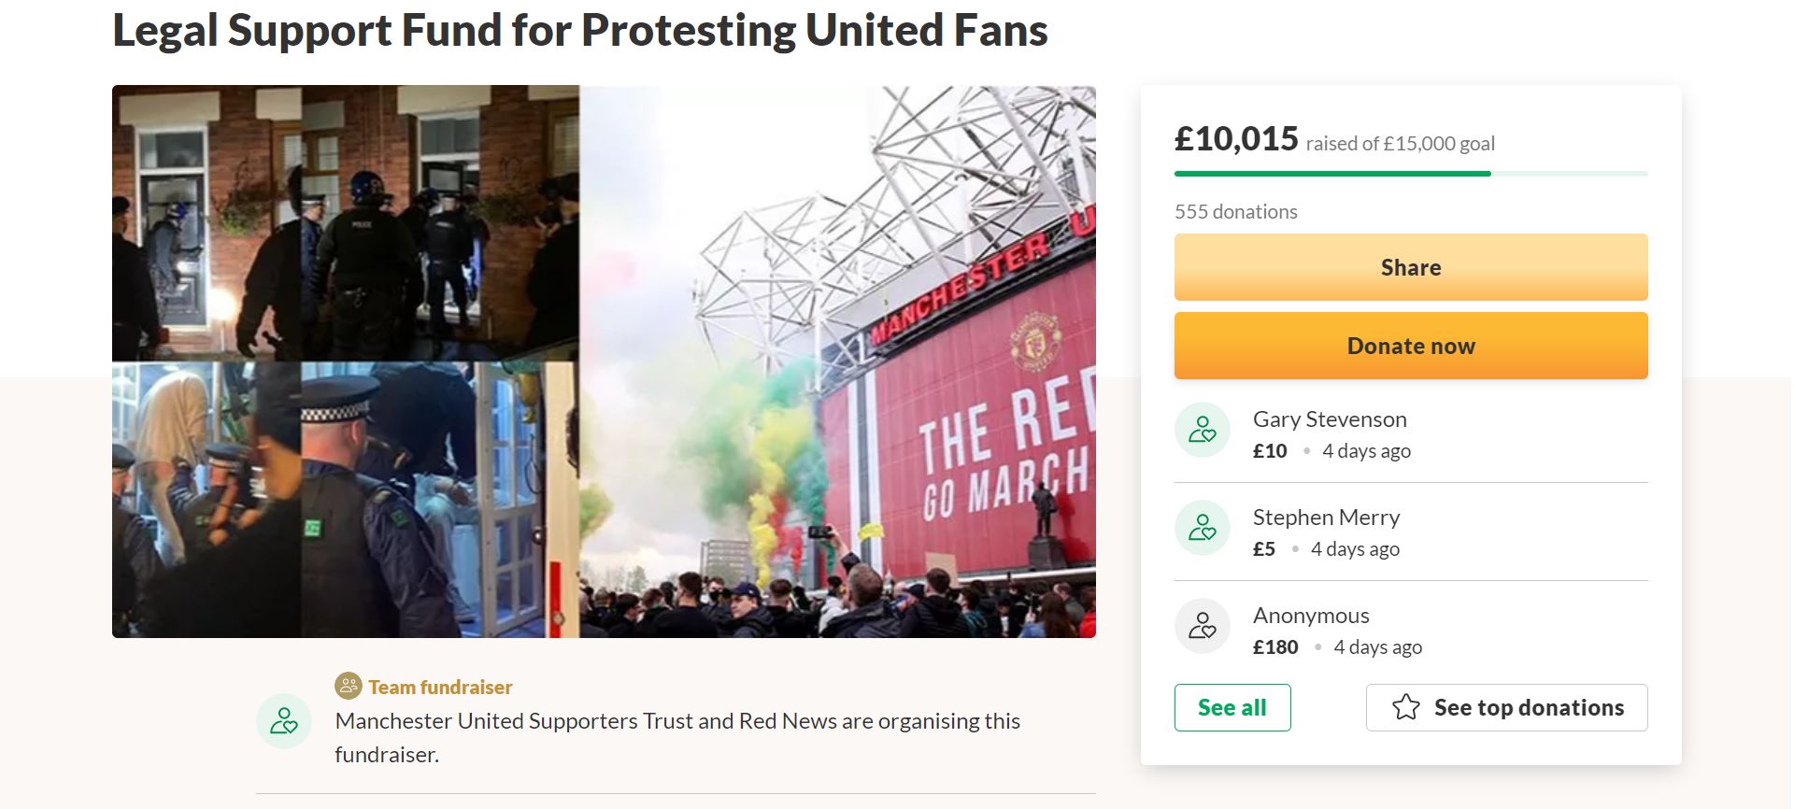
Task: Click Gary Stevenson's donor avatar icon
Action: pos(1202,430)
